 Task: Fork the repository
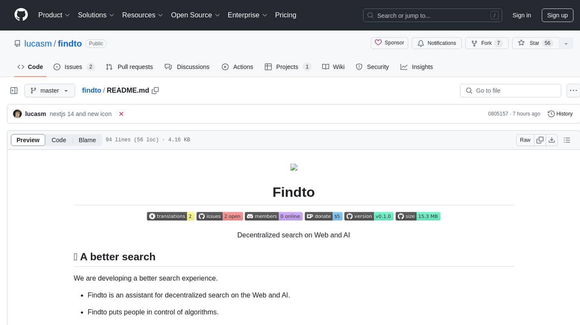(487, 43)
